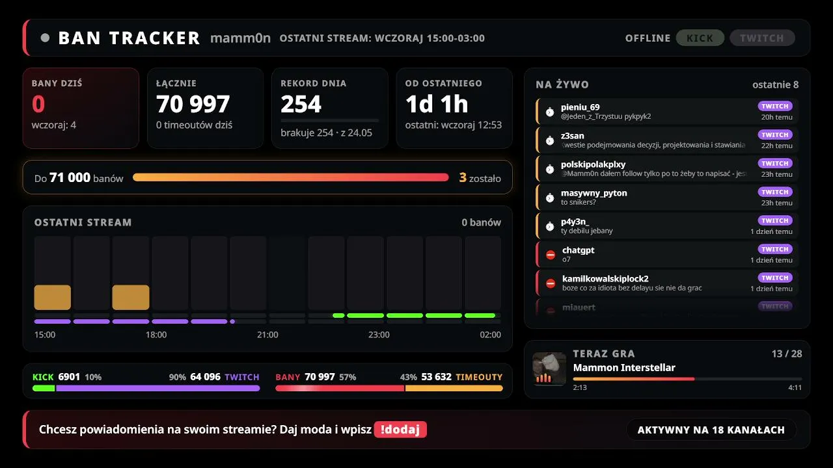Click the 64 096 TWITCH total label
Screen dimensions: 833x468
click(x=225, y=377)
